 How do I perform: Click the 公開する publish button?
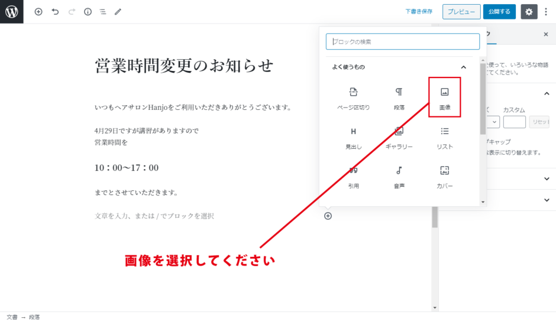(499, 12)
